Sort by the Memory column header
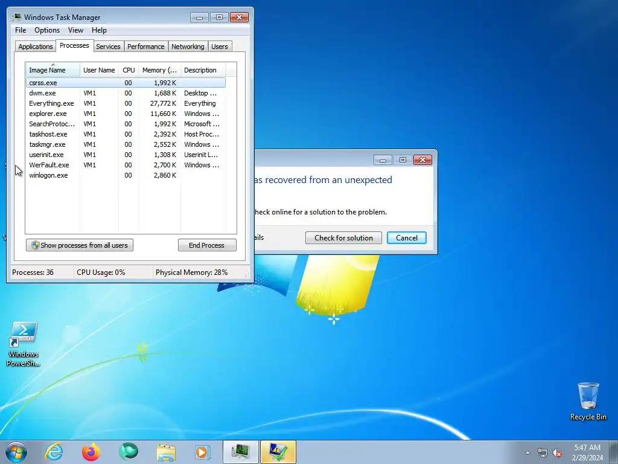This screenshot has height=464, width=618. coord(159,70)
